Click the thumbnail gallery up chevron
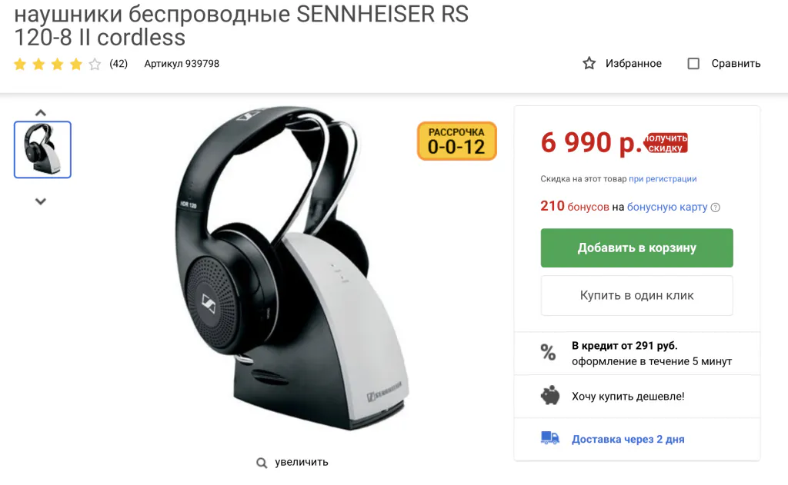 click(x=41, y=112)
